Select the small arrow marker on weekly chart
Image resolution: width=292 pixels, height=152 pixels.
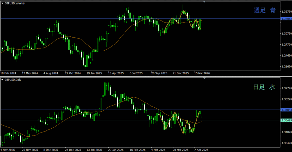coord(202,22)
